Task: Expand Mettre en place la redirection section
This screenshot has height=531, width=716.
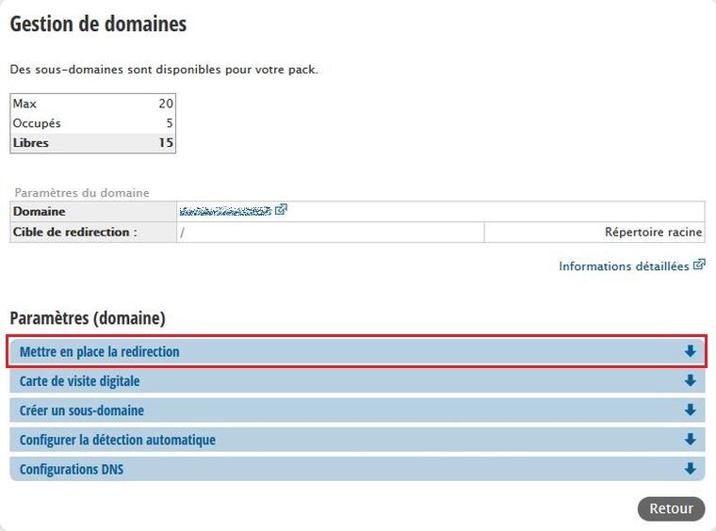Action: 357,351
